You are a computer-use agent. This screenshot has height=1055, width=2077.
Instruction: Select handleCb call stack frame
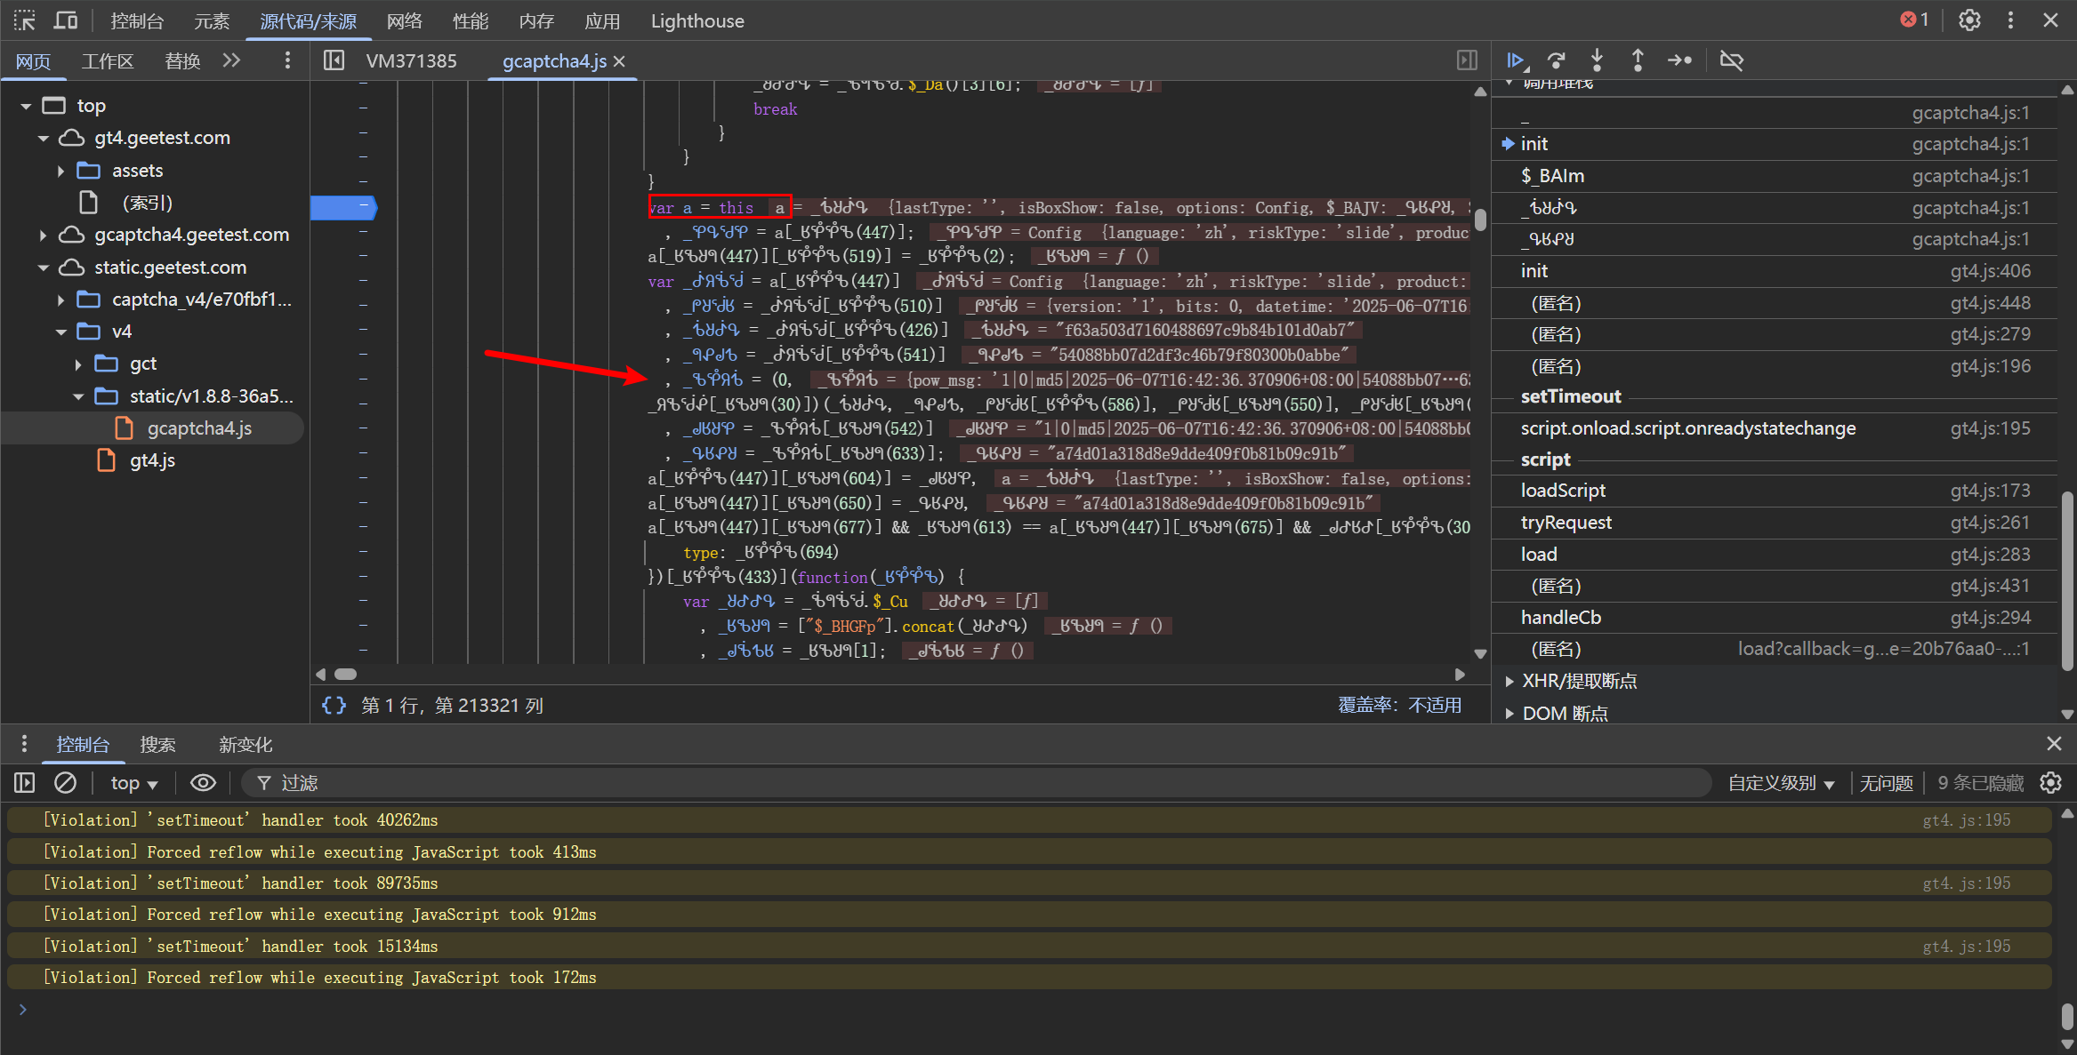pos(1775,618)
